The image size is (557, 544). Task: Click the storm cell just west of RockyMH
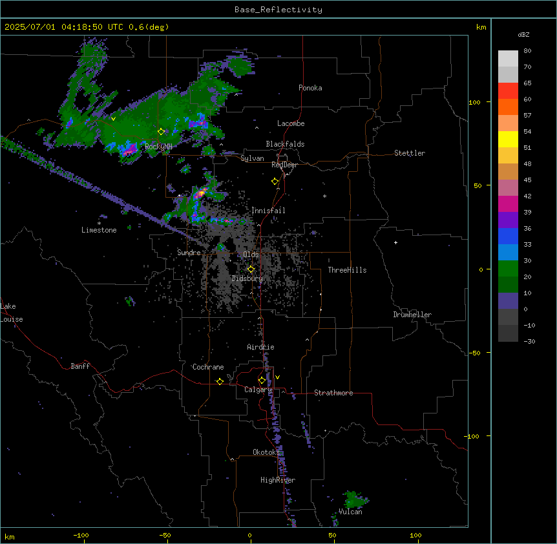point(128,149)
